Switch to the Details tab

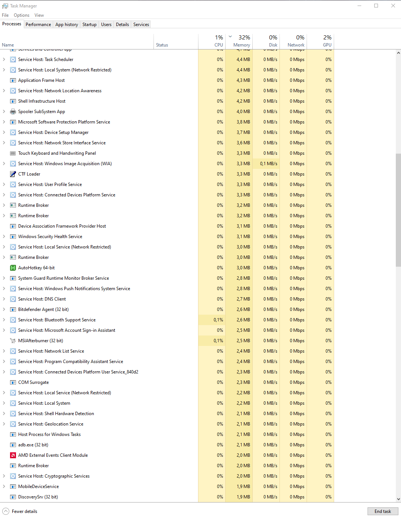point(122,25)
